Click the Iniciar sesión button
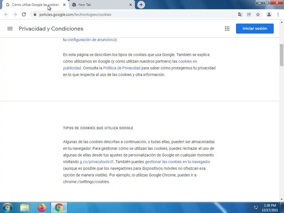284x213 pixels. 255,29
